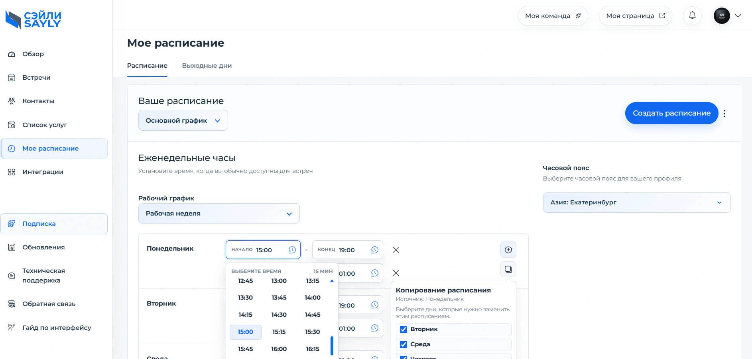Expand the Основной график dropdown
The image size is (752, 359).
pyautogui.click(x=183, y=120)
